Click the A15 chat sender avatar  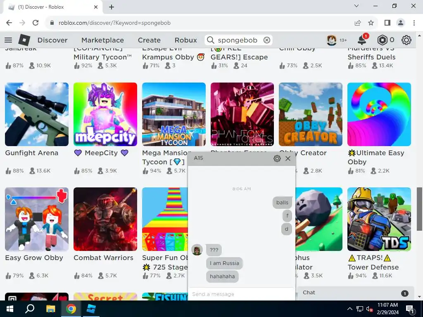pos(197,250)
